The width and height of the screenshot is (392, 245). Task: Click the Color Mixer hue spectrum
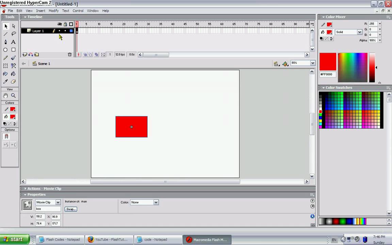click(x=353, y=67)
